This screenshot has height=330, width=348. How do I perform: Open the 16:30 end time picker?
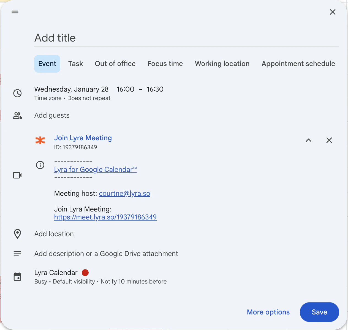pos(155,89)
